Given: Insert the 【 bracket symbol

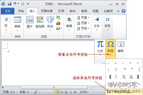Looking at the screenshot, I should point(110,77).
